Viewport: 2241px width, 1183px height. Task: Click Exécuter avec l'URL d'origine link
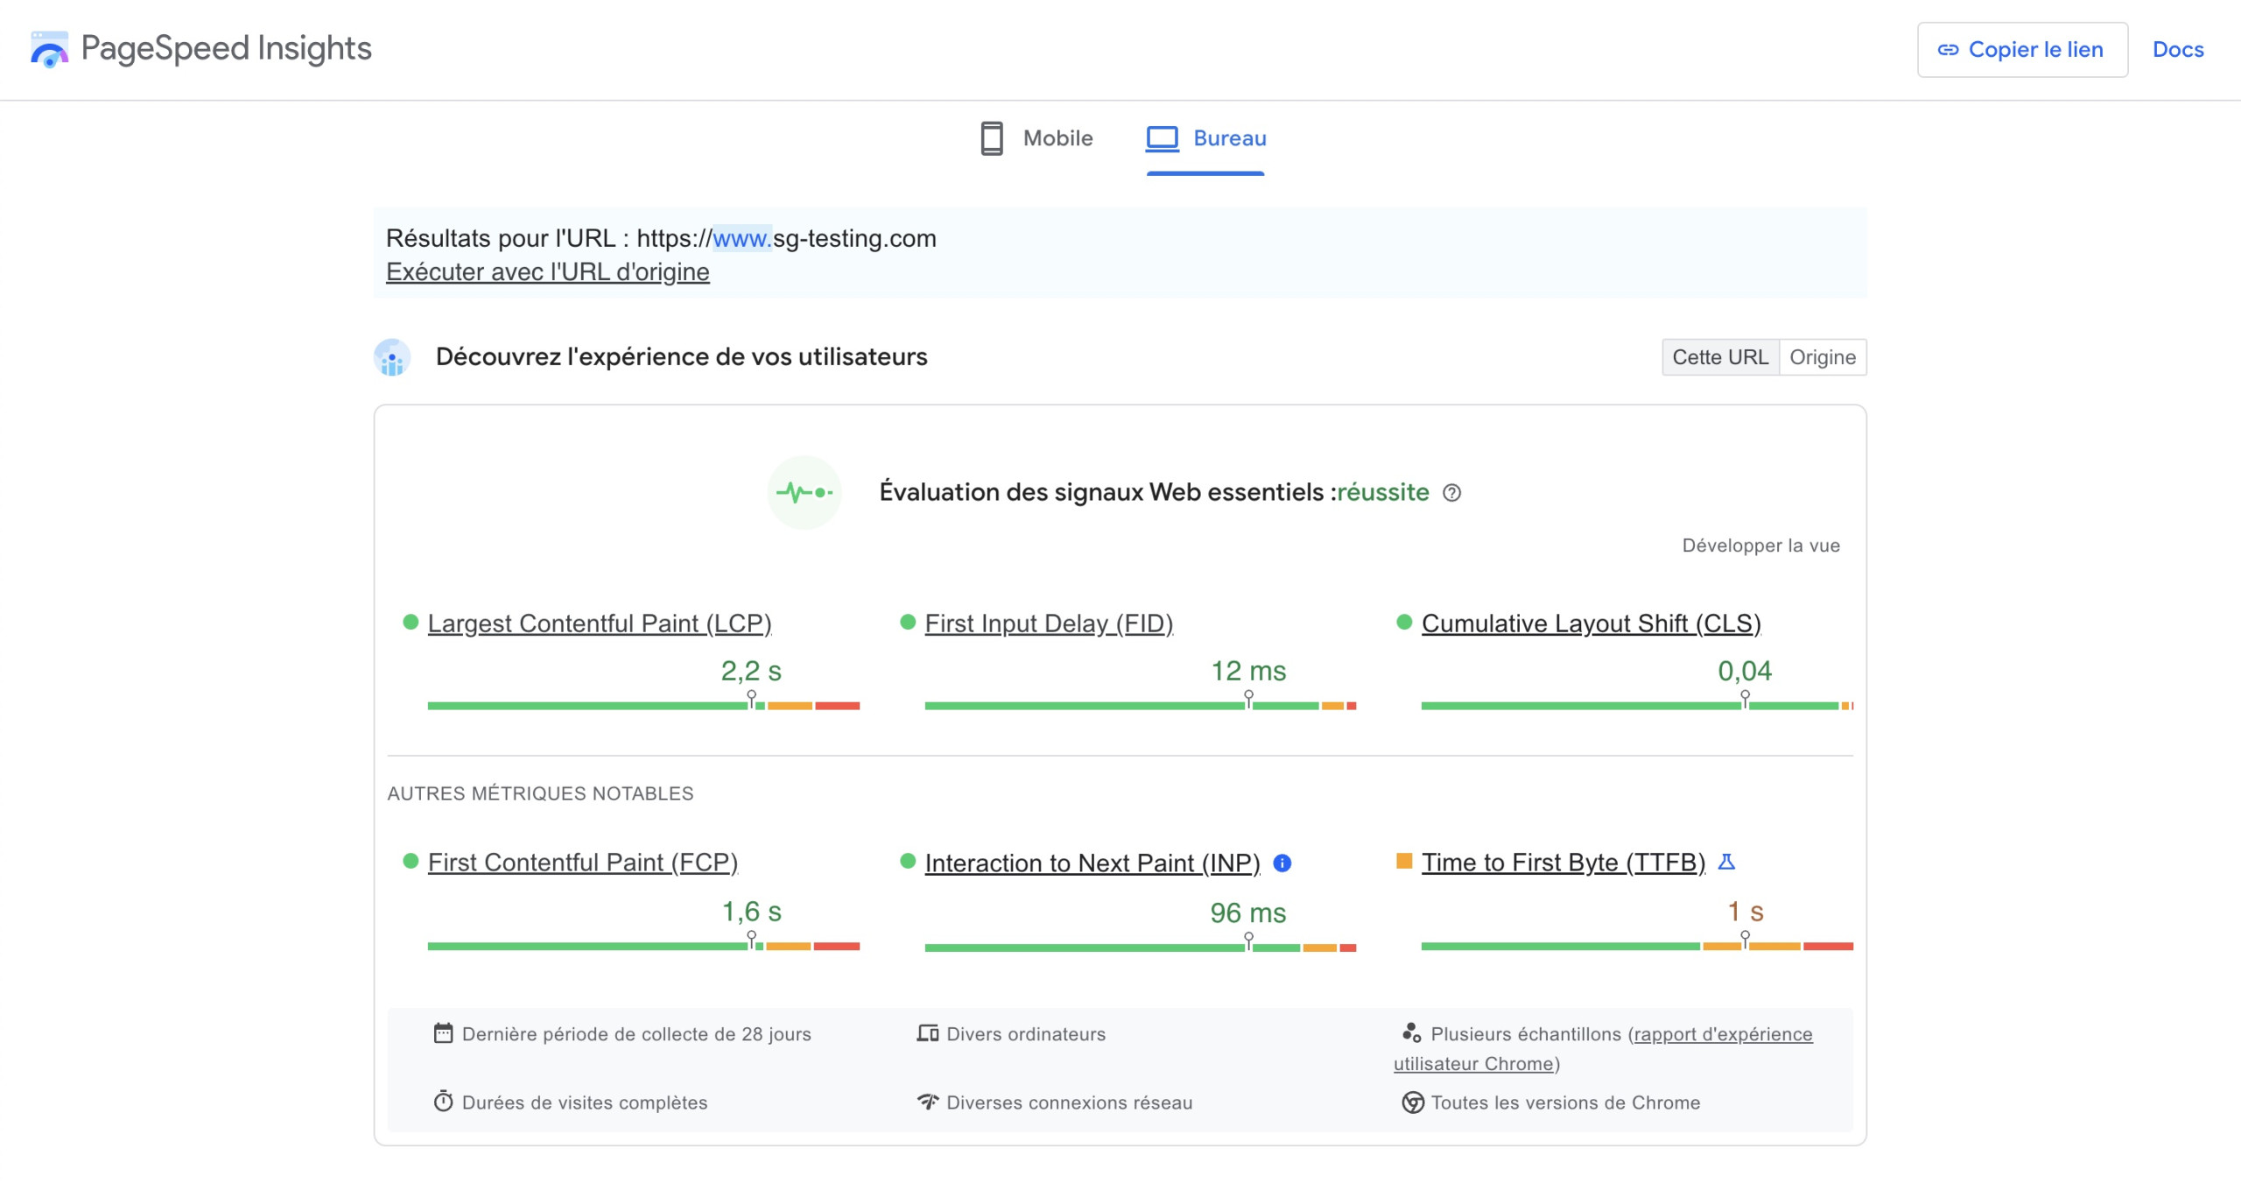pos(548,272)
